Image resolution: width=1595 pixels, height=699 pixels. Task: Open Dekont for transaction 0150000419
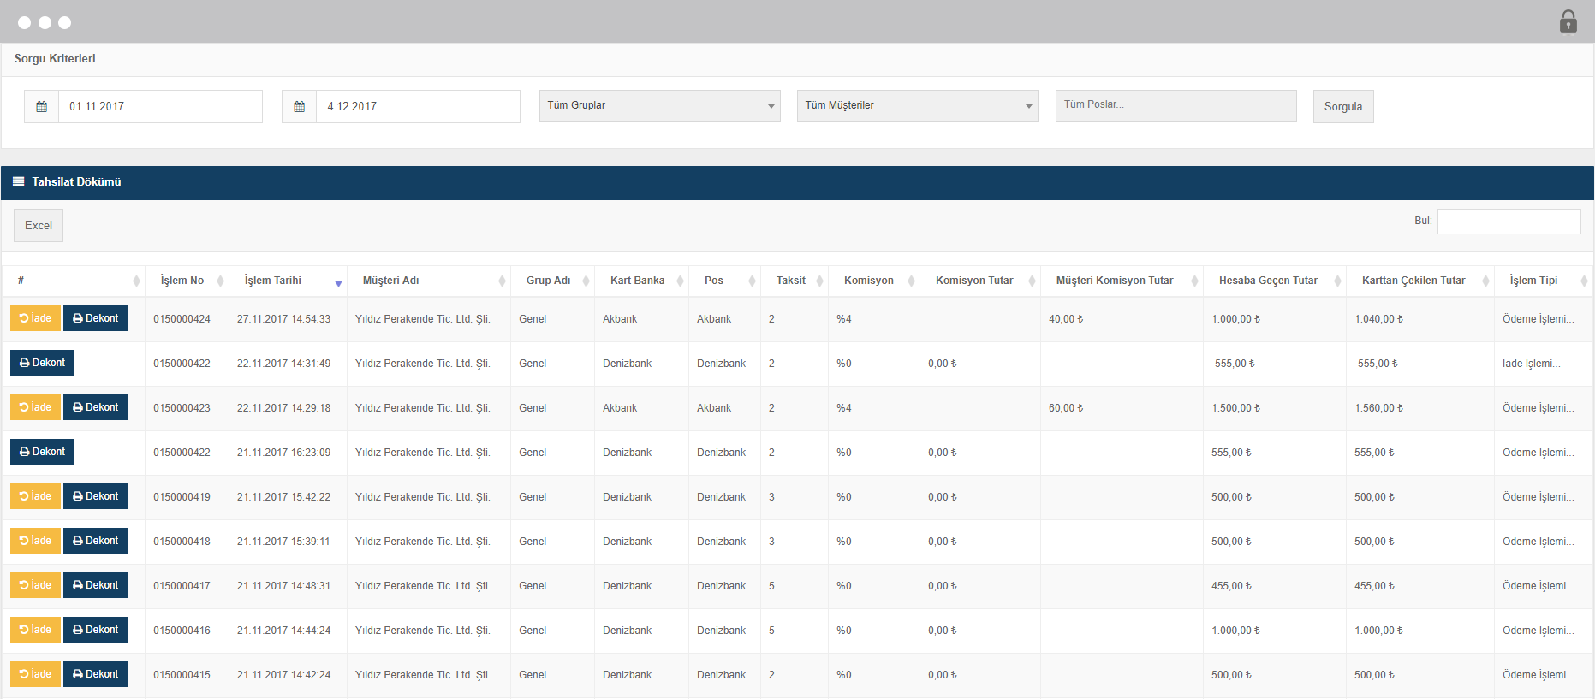tap(95, 496)
